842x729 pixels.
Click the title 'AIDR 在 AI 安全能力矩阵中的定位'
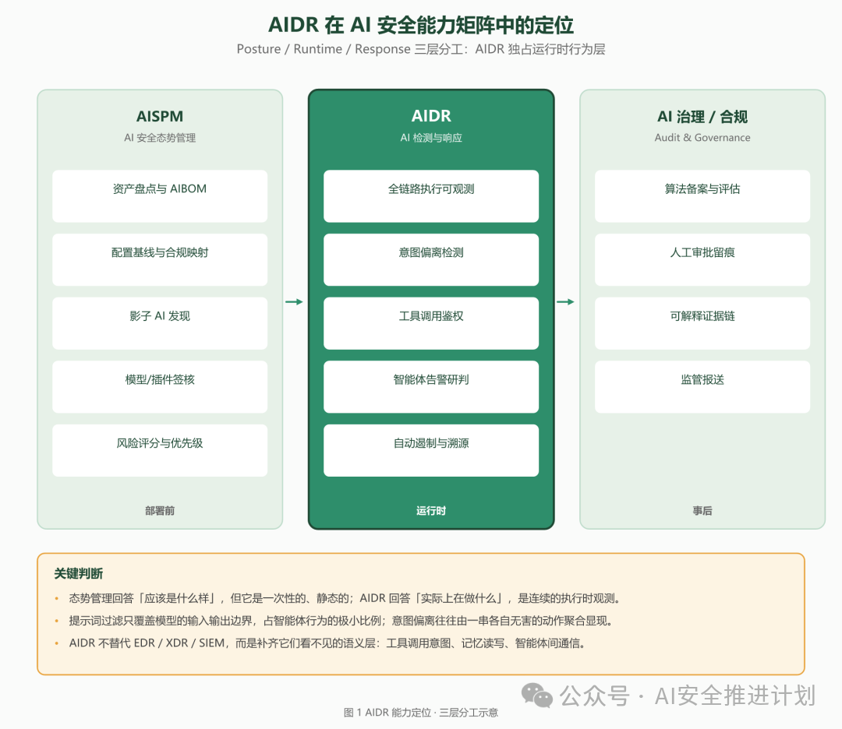(x=420, y=25)
